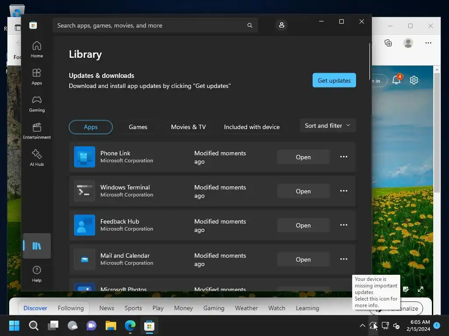The width and height of the screenshot is (449, 336).
Task: Switch to Discover feed tab
Action: pyautogui.click(x=35, y=308)
